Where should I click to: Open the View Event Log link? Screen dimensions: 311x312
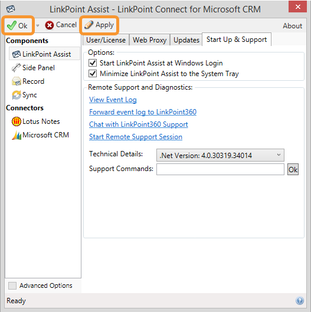113,100
